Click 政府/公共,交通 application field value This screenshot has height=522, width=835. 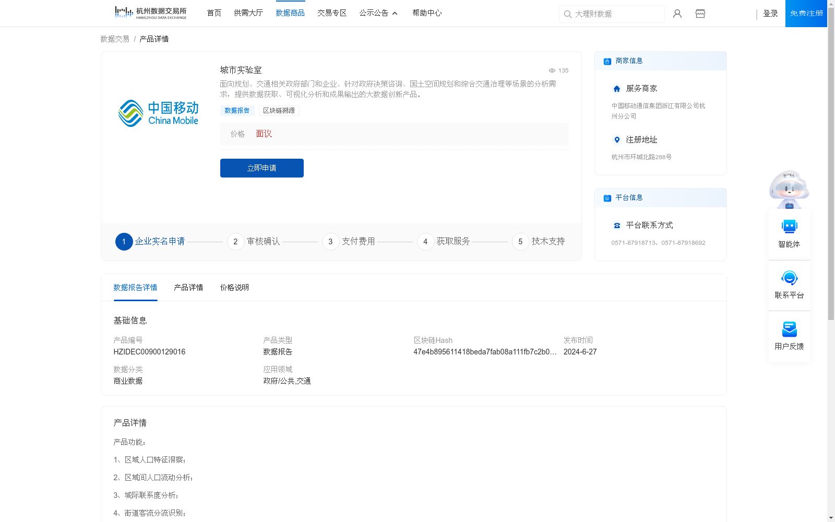[288, 381]
